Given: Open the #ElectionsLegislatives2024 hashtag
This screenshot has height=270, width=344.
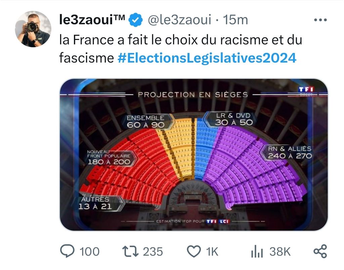Looking at the screenshot, I should pyautogui.click(x=207, y=58).
